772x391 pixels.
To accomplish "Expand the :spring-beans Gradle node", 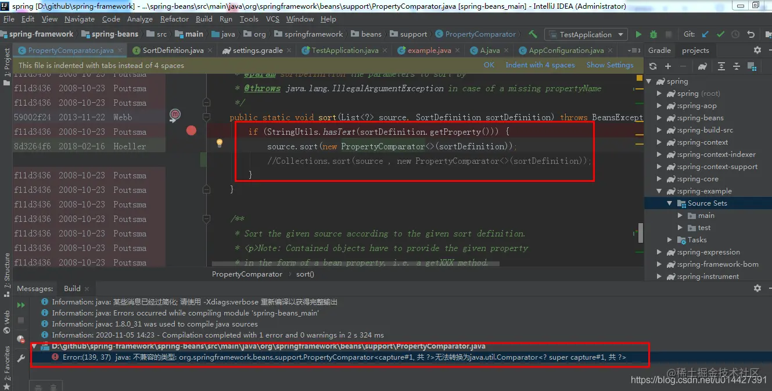I will click(x=659, y=118).
